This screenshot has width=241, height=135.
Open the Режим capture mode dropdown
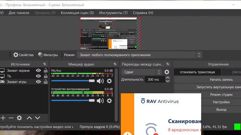click(139, 55)
